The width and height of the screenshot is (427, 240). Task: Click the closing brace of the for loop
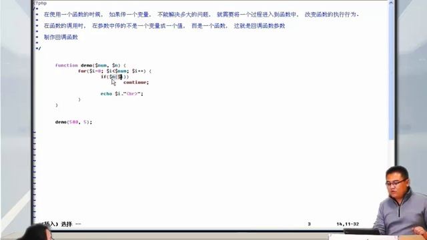(x=79, y=99)
